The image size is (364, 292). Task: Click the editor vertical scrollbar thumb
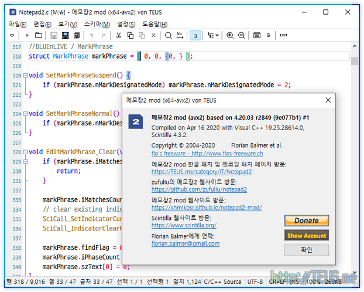(355, 61)
